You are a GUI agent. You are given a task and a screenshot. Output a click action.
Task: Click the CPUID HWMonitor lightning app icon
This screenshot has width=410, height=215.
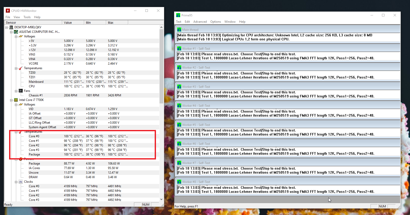(8, 11)
